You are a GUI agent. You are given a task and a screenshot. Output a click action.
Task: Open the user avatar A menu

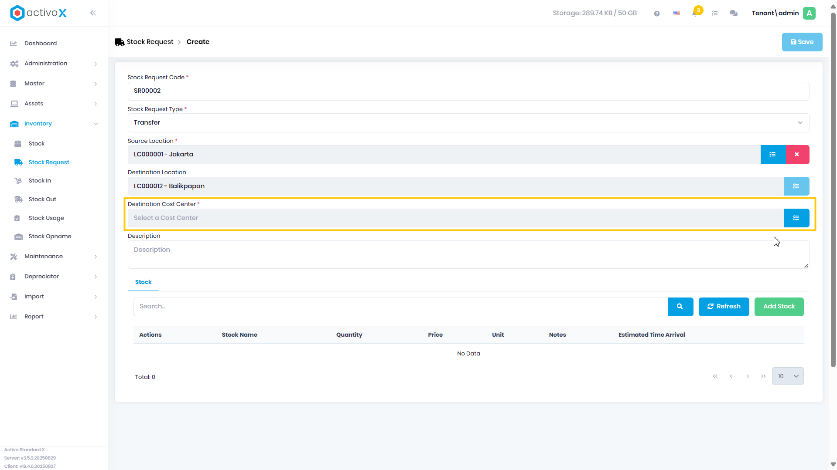click(810, 13)
